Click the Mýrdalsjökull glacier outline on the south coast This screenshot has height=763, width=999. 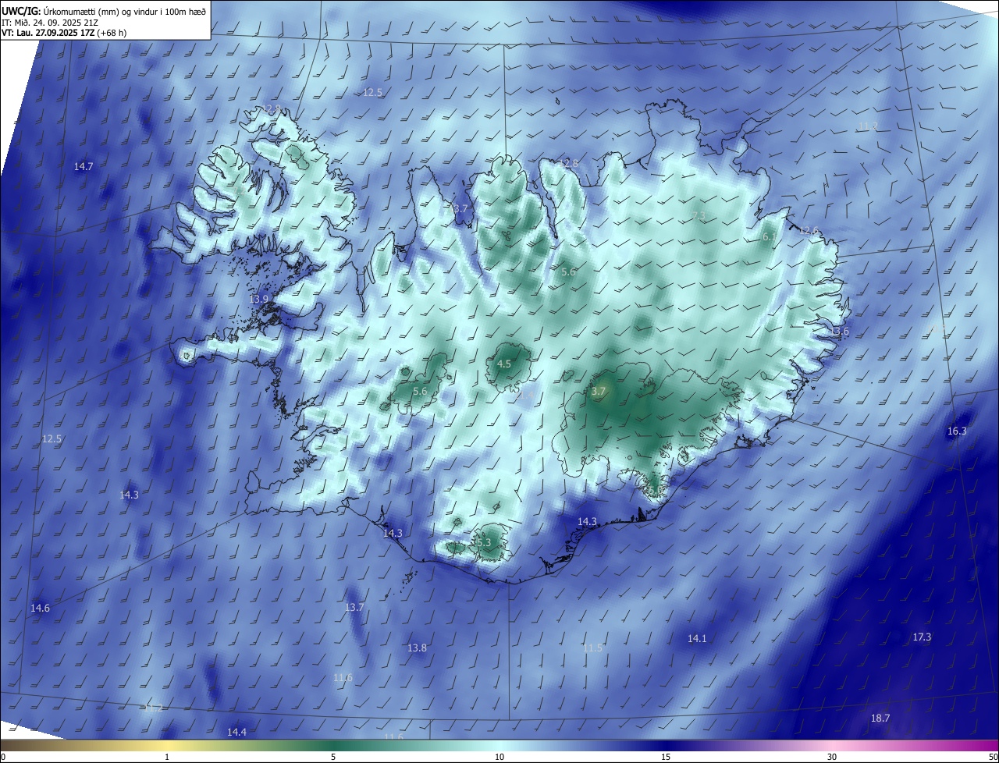tap(489, 541)
